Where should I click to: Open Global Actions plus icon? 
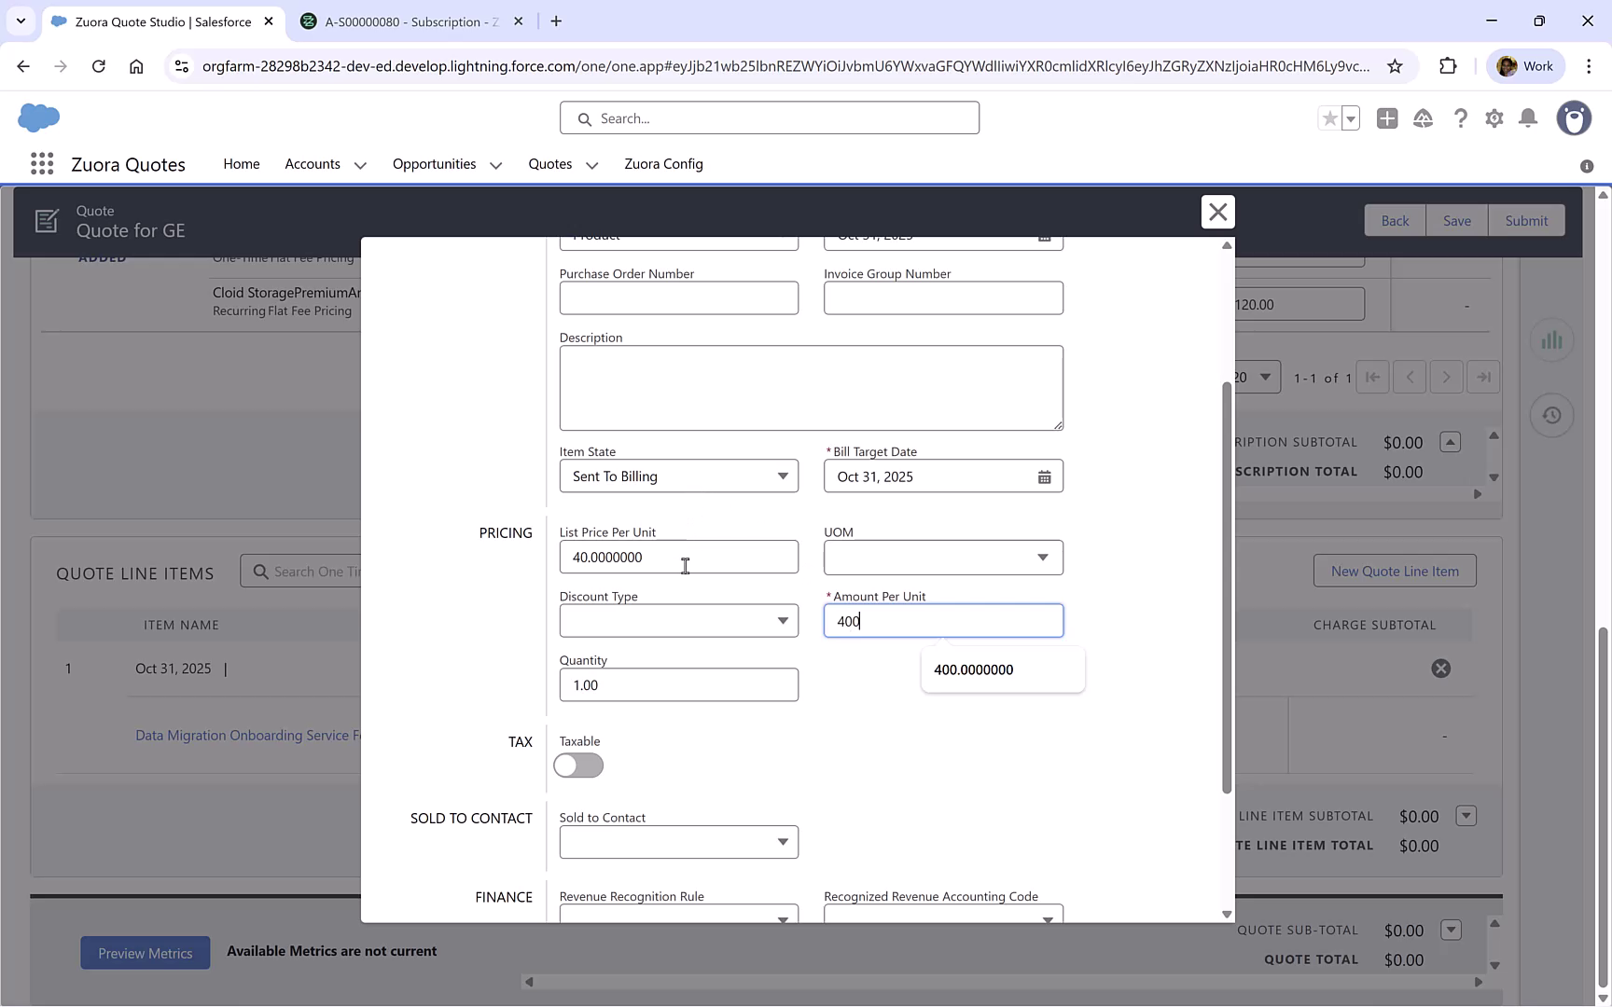click(x=1387, y=118)
